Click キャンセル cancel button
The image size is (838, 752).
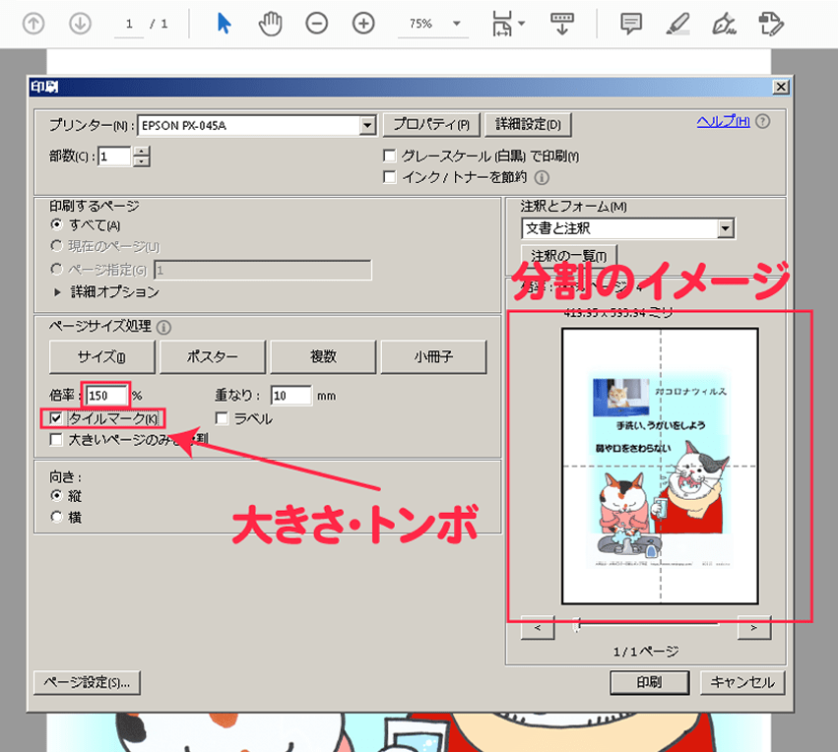[x=742, y=682]
